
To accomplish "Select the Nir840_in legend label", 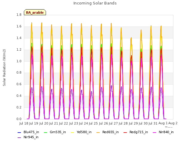I will coord(166,132).
